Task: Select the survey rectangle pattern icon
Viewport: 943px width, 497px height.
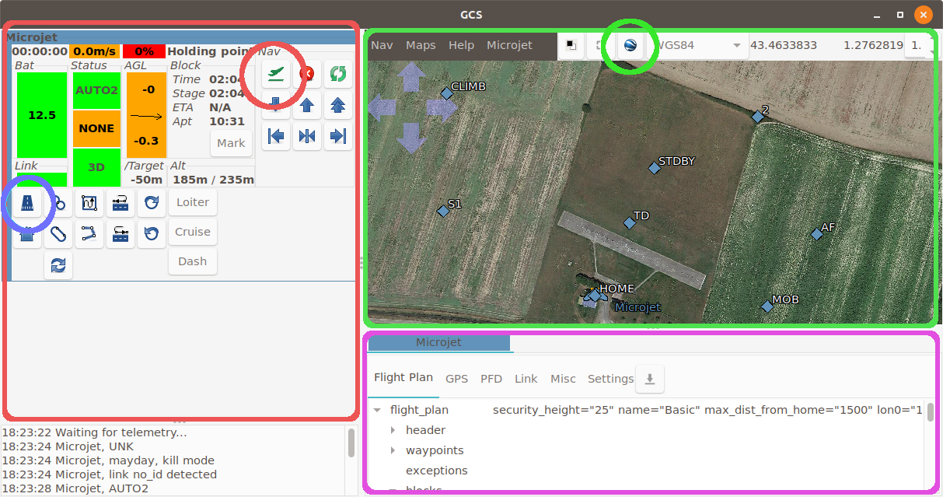Action: (x=89, y=203)
